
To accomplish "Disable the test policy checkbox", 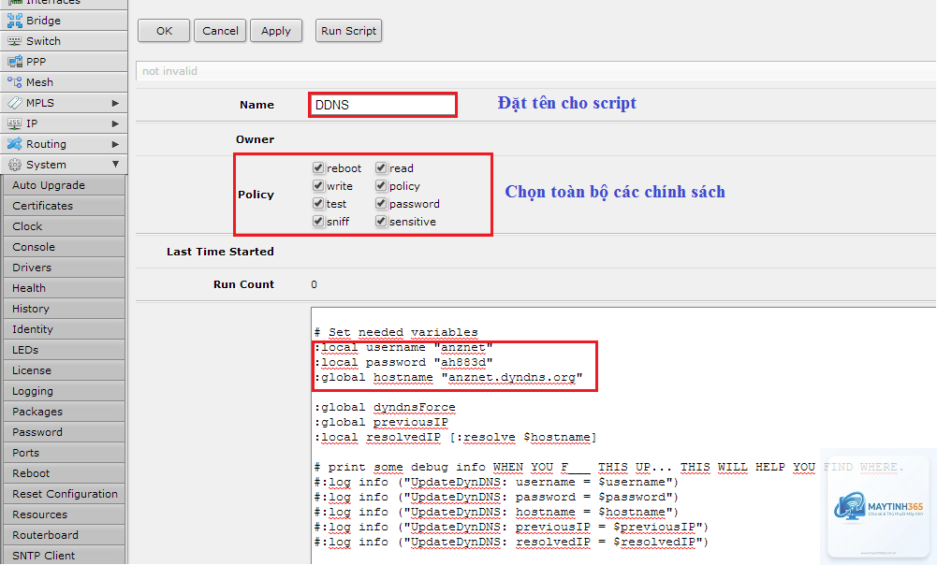I will click(318, 204).
